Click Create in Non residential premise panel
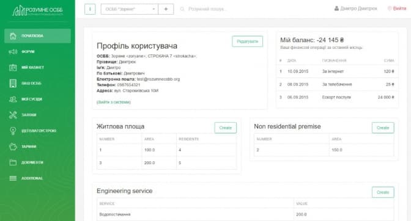Screen dimensions: 411x221 coord(383,128)
